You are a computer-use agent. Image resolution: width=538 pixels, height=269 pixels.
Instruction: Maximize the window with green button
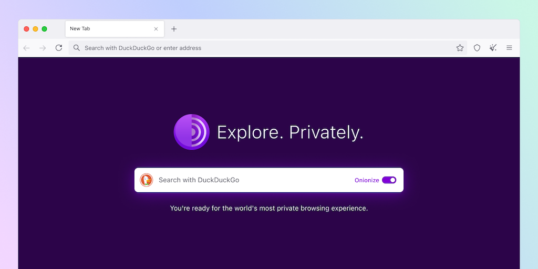click(x=44, y=29)
